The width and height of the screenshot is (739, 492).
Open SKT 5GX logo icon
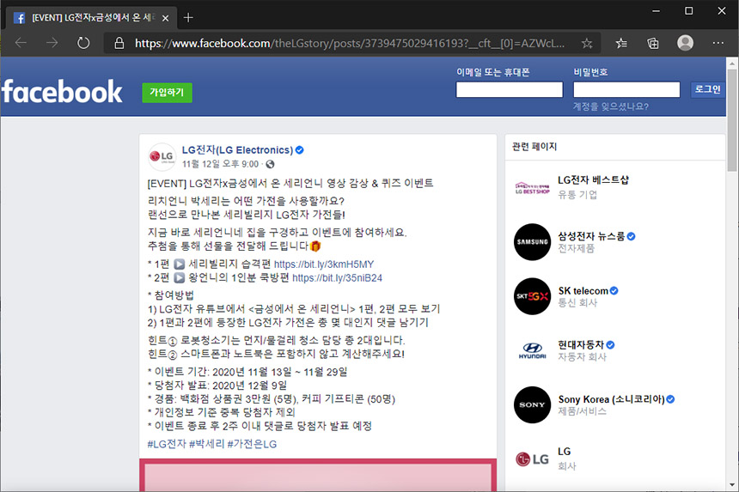pyautogui.click(x=532, y=296)
